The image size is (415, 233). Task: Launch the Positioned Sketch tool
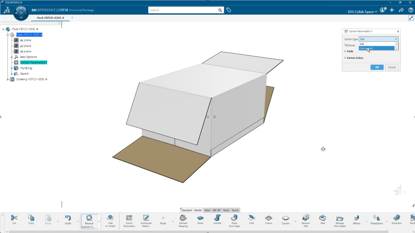tap(146, 221)
